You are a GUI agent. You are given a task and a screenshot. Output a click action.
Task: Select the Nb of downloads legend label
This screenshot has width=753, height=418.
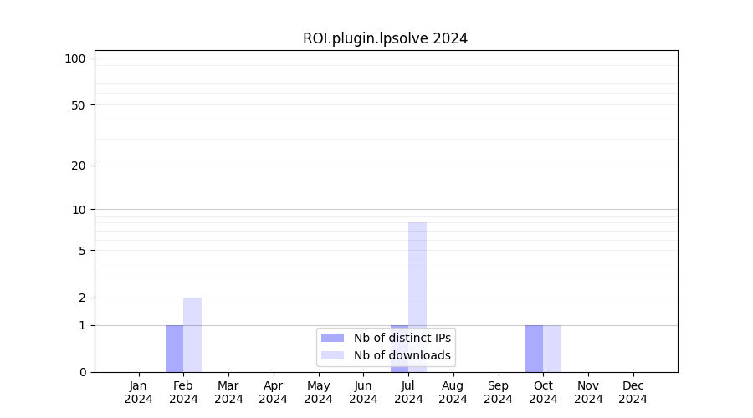pos(402,355)
